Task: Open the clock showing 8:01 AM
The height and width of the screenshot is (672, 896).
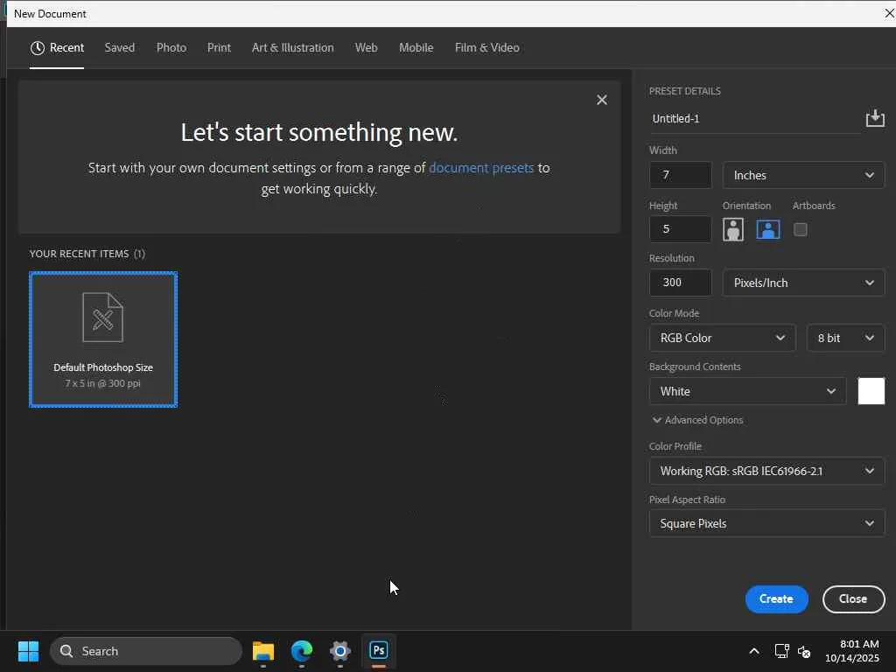Action: tap(852, 651)
